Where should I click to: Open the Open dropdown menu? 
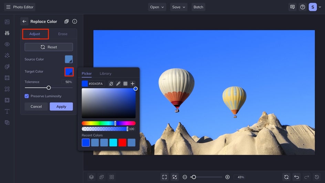157,7
